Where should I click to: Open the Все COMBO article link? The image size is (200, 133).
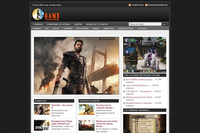140,79
